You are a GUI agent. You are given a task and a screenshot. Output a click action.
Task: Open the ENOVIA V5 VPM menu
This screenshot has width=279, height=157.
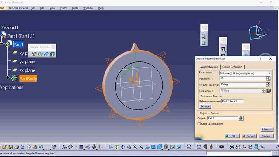(x=18, y=8)
